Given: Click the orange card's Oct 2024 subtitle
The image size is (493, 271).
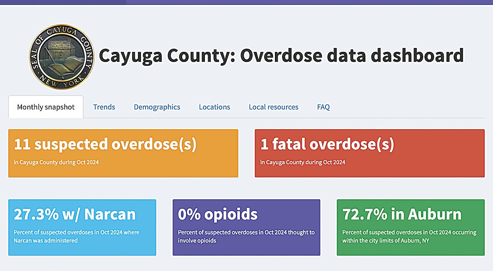Looking at the screenshot, I should point(56,162).
